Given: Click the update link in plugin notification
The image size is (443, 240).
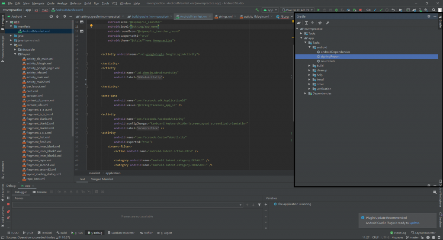Looking at the screenshot, I should [x=414, y=223].
